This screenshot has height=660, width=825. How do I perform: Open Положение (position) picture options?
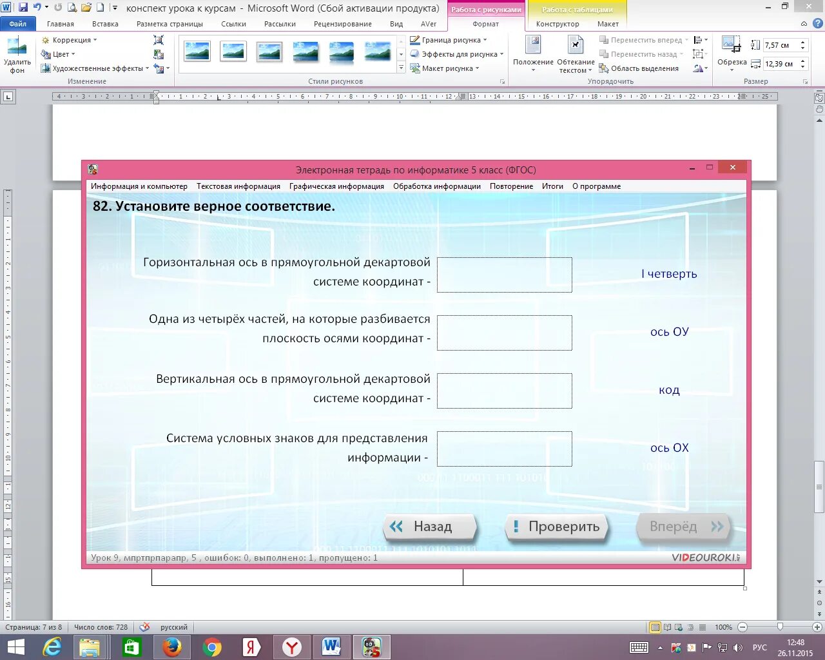point(533,55)
